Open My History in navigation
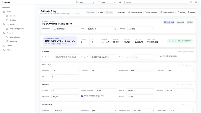Image resolution: width=201 pixels, height=113 pixels. pos(13,41)
